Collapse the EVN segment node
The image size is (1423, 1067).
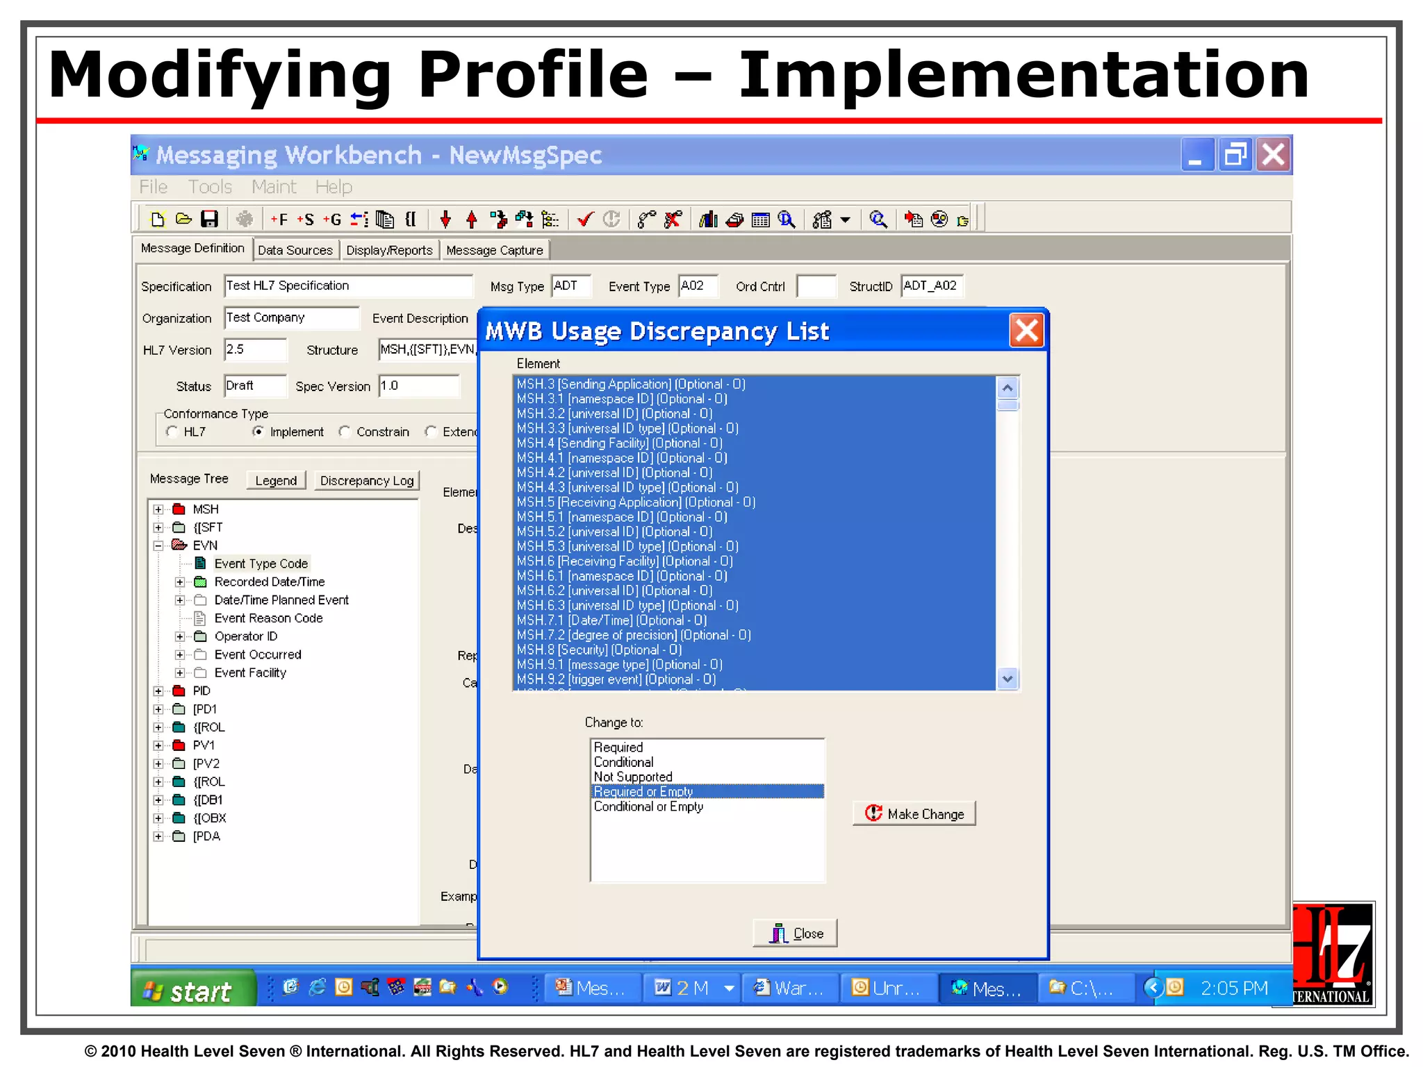(x=158, y=545)
